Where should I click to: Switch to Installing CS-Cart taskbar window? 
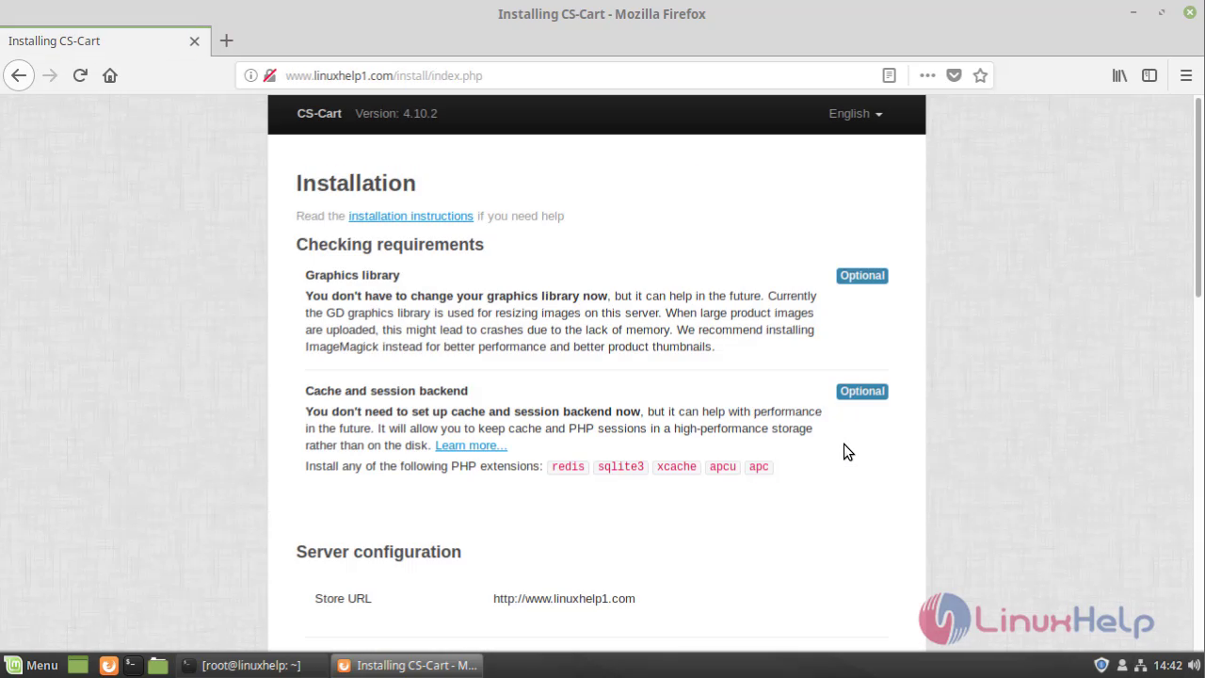(409, 665)
